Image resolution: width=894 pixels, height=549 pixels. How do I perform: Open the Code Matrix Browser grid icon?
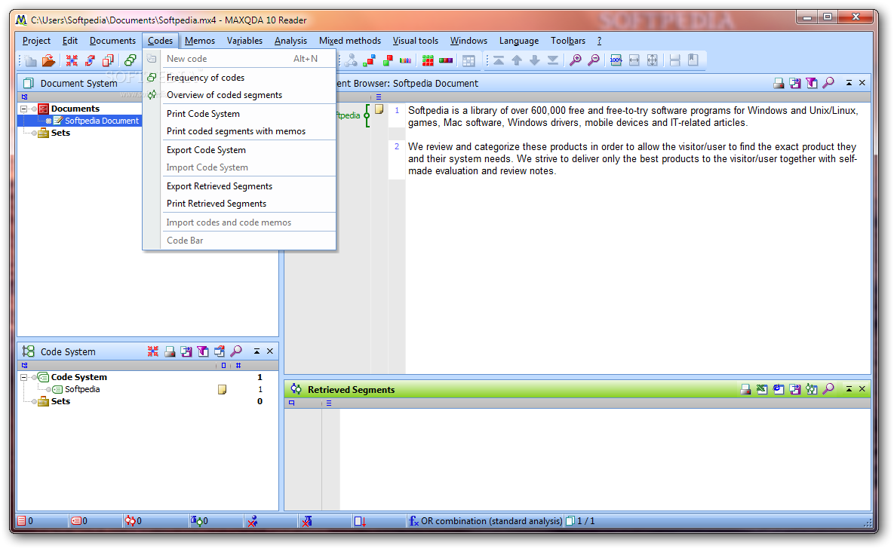pyautogui.click(x=429, y=60)
